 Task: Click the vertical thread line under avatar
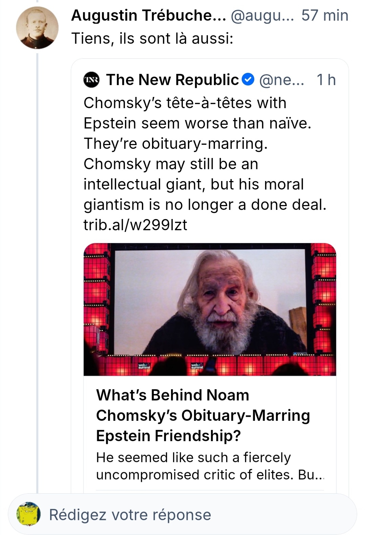38,271
